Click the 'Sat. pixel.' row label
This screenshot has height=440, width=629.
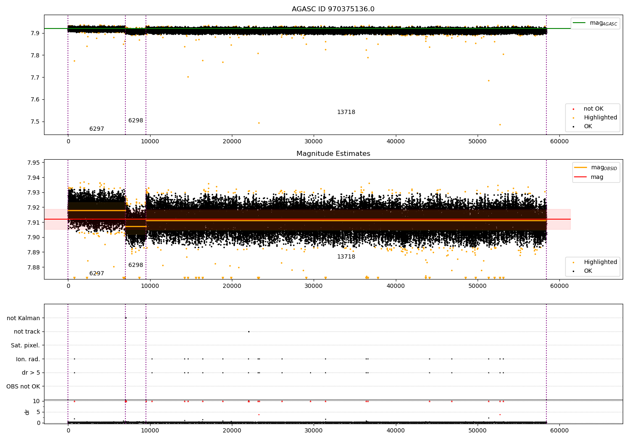tap(26, 345)
